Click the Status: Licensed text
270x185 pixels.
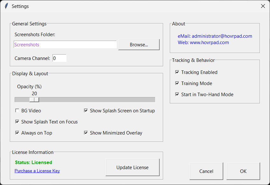pyautogui.click(x=34, y=162)
